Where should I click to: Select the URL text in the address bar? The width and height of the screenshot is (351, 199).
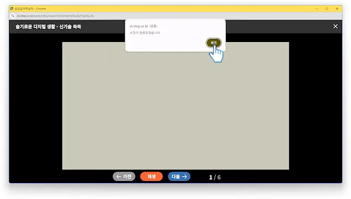(x=56, y=16)
